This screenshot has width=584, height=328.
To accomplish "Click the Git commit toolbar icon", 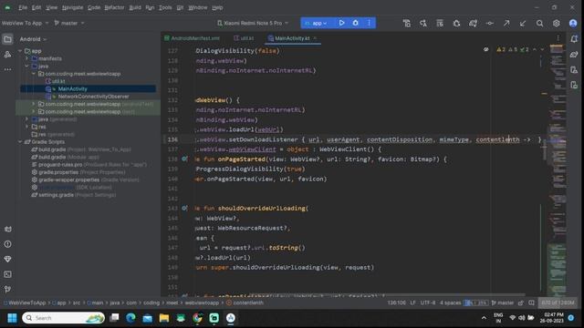I will pos(490,24).
